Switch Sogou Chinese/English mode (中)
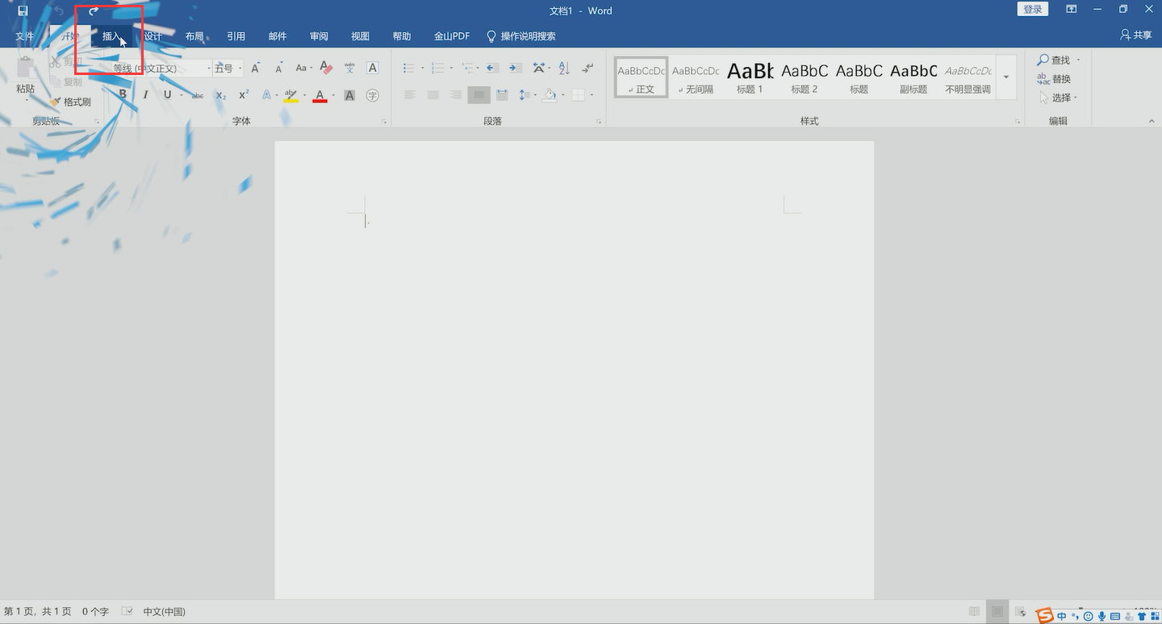This screenshot has width=1162, height=624. coord(1062,617)
